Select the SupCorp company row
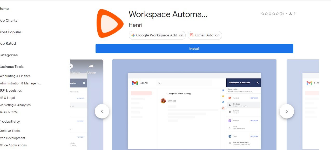Screen dimensions: 331x150 tap(244, 112)
